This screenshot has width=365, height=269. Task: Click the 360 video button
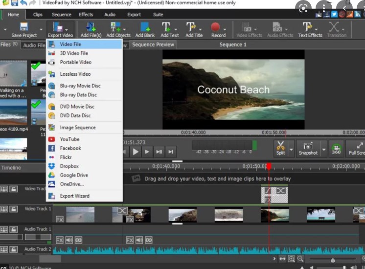(x=336, y=149)
